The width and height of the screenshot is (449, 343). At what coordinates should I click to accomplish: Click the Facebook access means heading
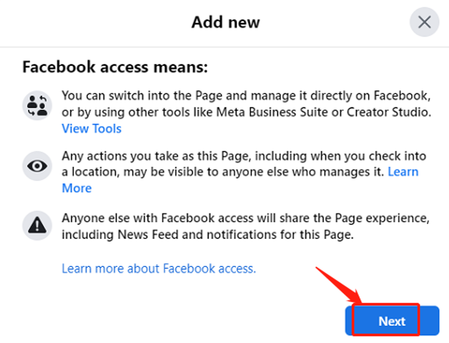coord(115,67)
